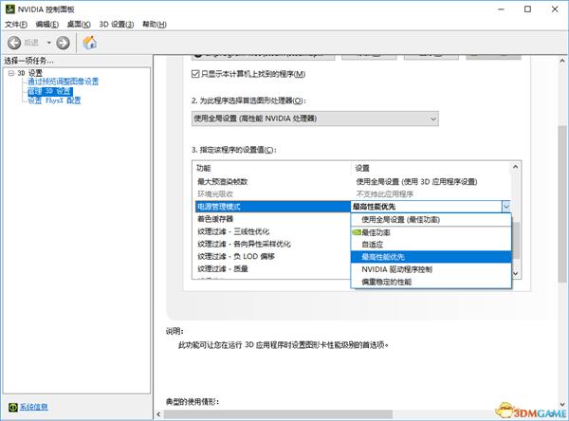The image size is (569, 421).
Task: Select 纹理过滤 - 负 LOD 偏移 row
Action: click(x=273, y=256)
